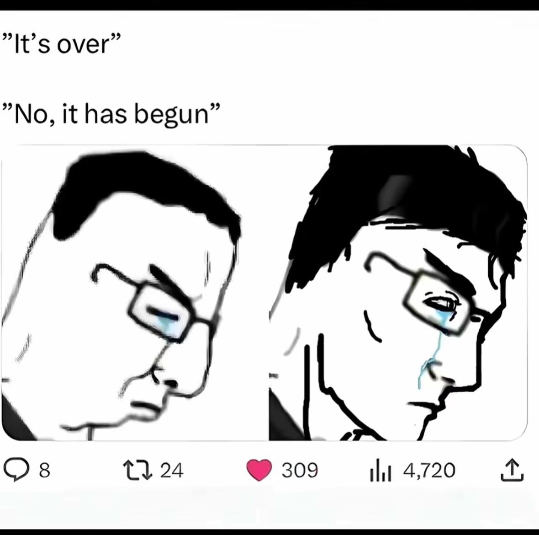Click the left character's rectangular glasses
The height and width of the screenshot is (535, 539).
pyautogui.click(x=155, y=303)
